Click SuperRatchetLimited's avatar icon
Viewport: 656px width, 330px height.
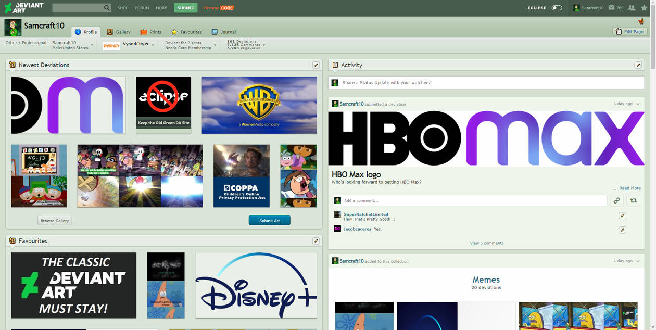click(337, 214)
